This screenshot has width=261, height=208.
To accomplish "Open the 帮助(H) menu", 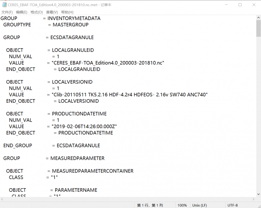I will (67, 12).
